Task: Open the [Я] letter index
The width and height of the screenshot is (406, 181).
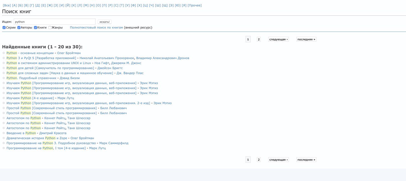Action: [184, 5]
